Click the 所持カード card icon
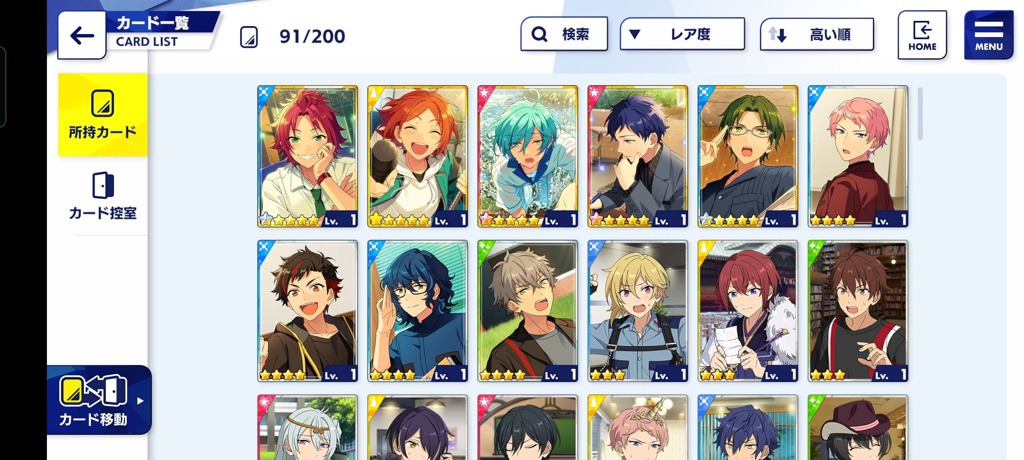The image size is (1024, 460). coord(103,103)
